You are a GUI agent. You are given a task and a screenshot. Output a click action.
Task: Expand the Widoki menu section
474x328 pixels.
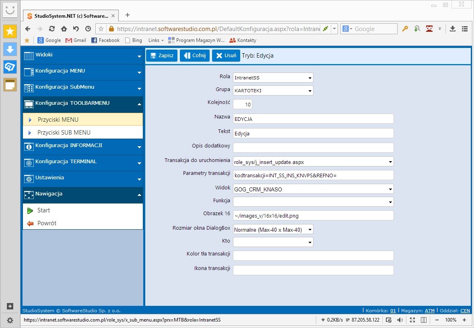coord(83,56)
